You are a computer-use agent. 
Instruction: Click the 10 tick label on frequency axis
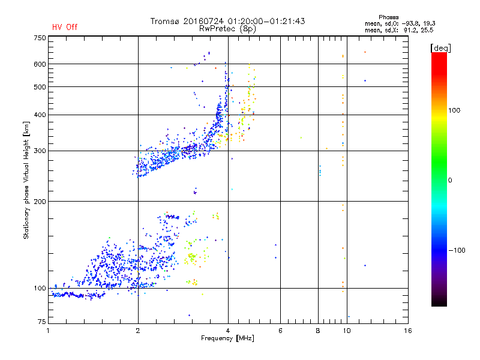click(347, 331)
